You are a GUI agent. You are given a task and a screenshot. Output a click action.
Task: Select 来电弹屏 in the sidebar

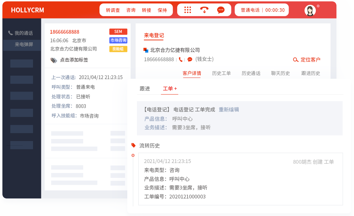coord(24,45)
